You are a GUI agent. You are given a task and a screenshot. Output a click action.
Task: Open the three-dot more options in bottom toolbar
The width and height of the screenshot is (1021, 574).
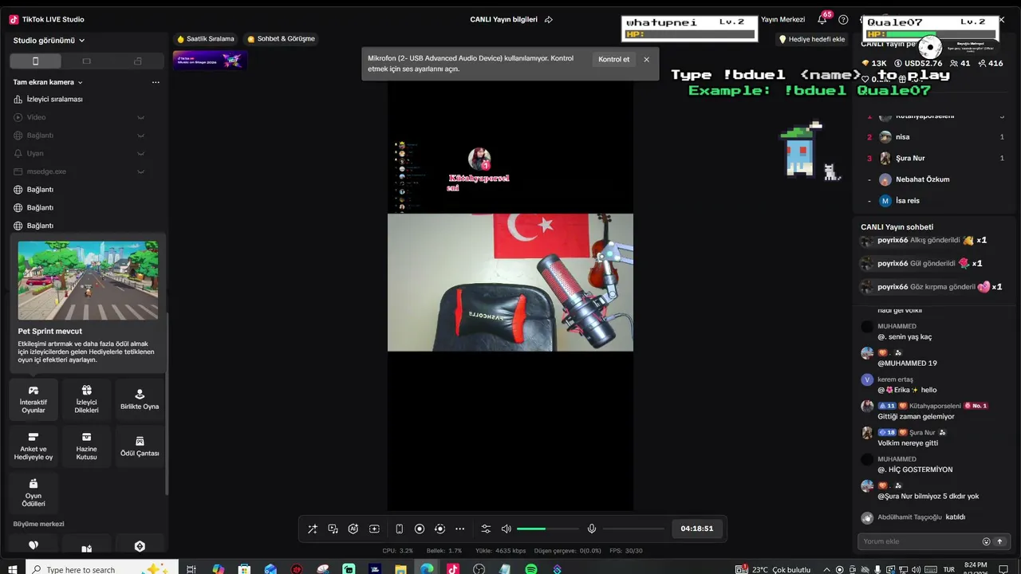tap(459, 529)
